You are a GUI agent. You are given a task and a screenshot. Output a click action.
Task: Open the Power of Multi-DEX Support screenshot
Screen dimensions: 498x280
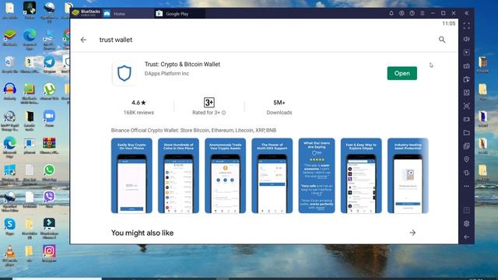point(272,176)
